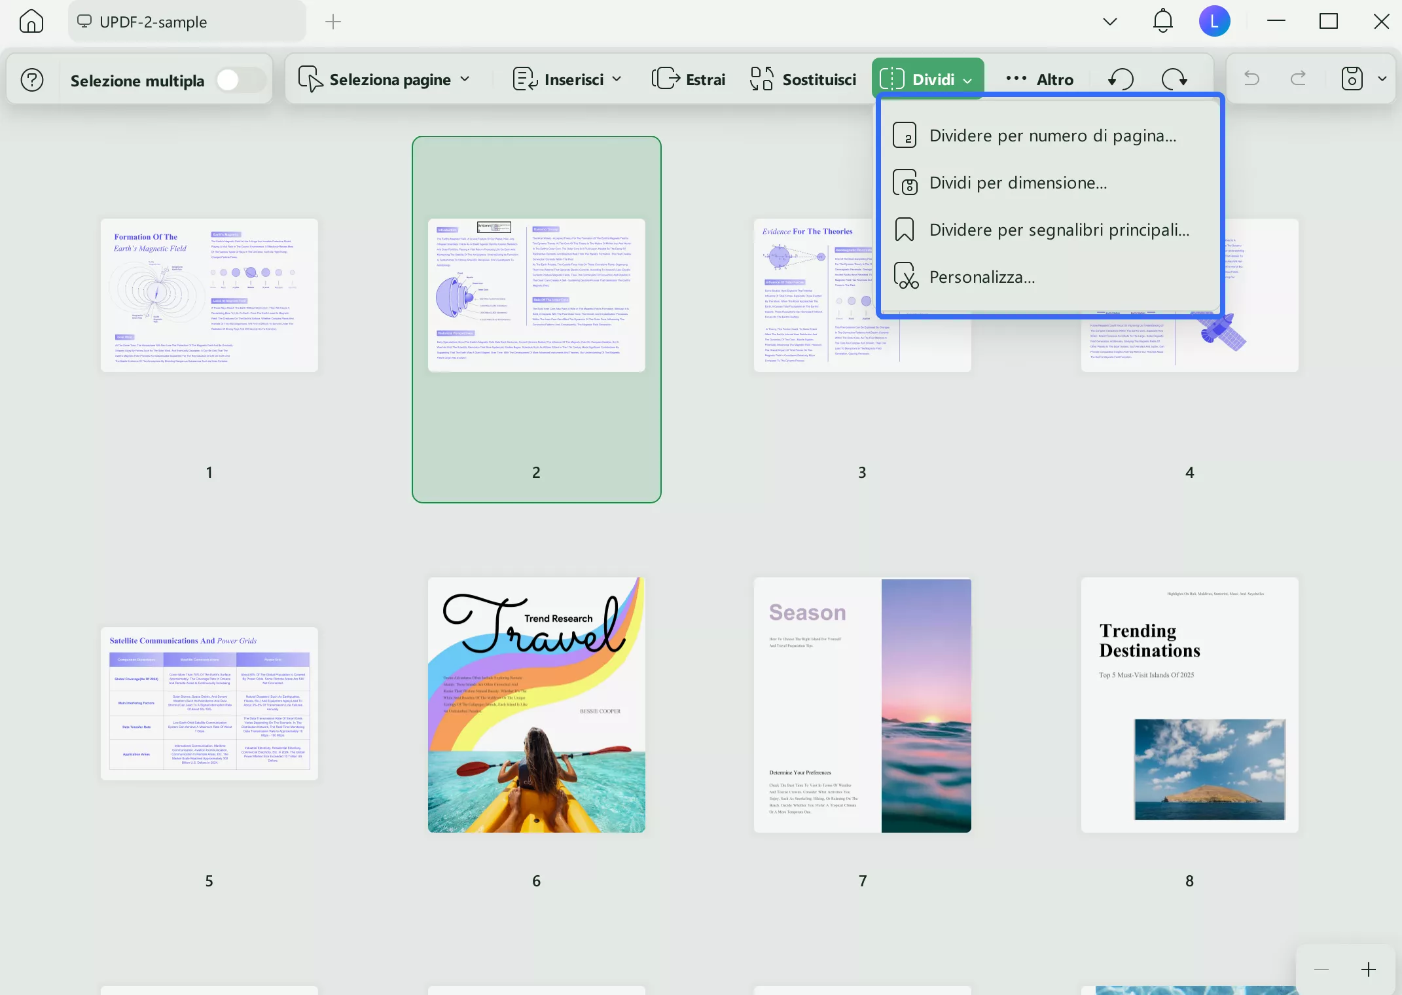1402x995 pixels.
Task: Select Dividere per numero di pagina
Action: (1052, 136)
